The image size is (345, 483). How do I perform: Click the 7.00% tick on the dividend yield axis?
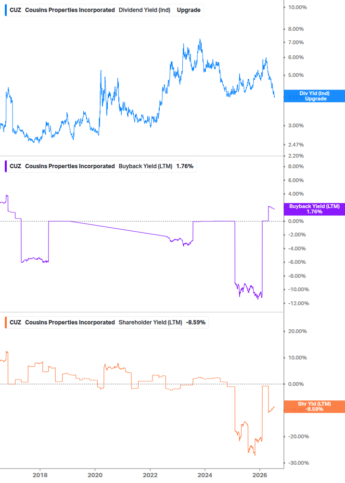296,42
